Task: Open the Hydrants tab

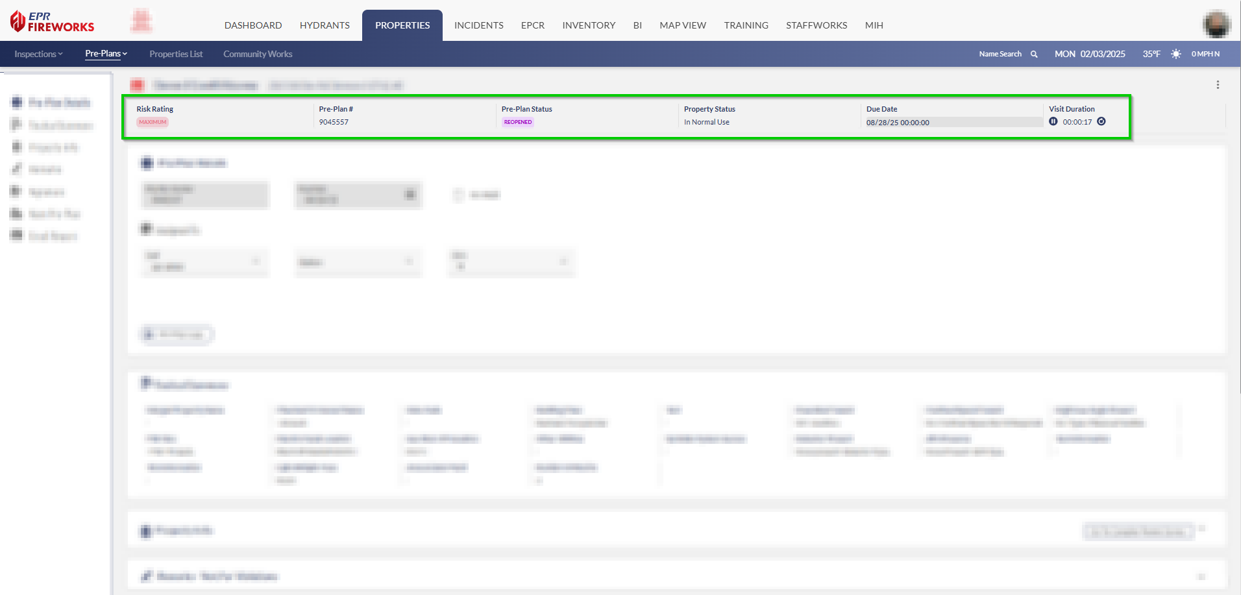Action: click(325, 25)
